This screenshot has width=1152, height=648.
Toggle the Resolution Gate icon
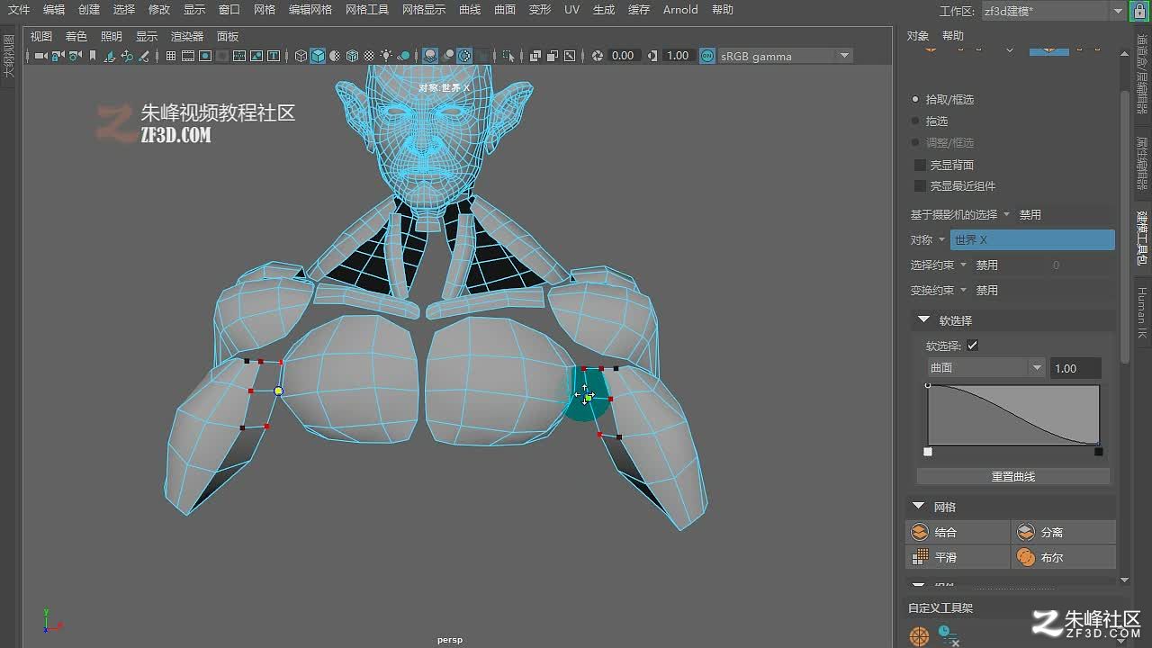pos(205,56)
